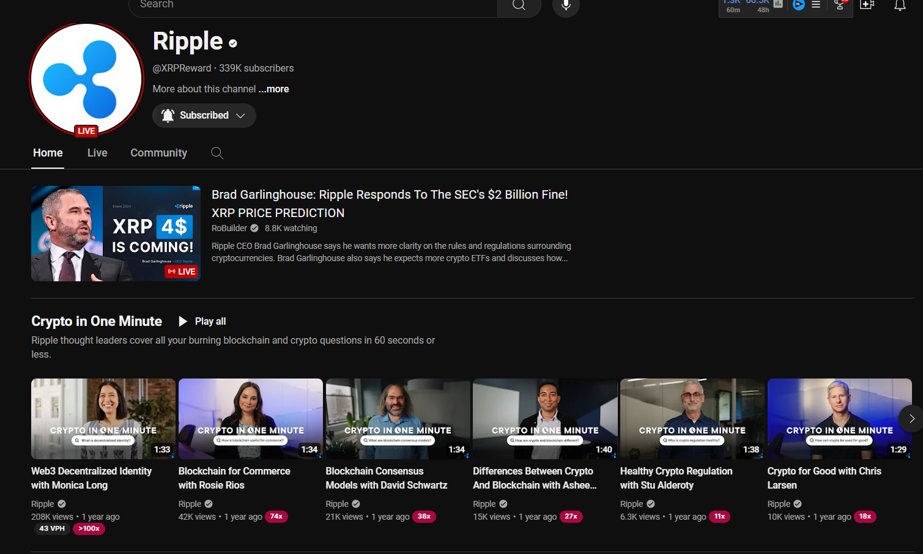Open Healthy Crypto Regulation with Stu Alderoty

(676, 478)
